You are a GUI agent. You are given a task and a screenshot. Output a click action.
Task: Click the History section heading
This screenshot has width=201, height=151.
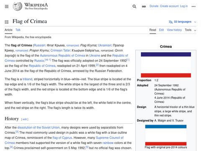pos(12,119)
